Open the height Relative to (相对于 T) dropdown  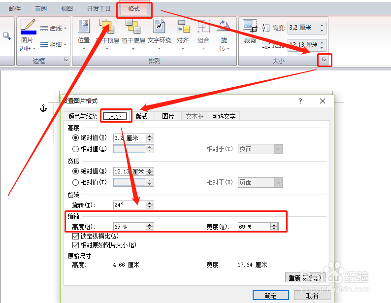tap(261, 149)
